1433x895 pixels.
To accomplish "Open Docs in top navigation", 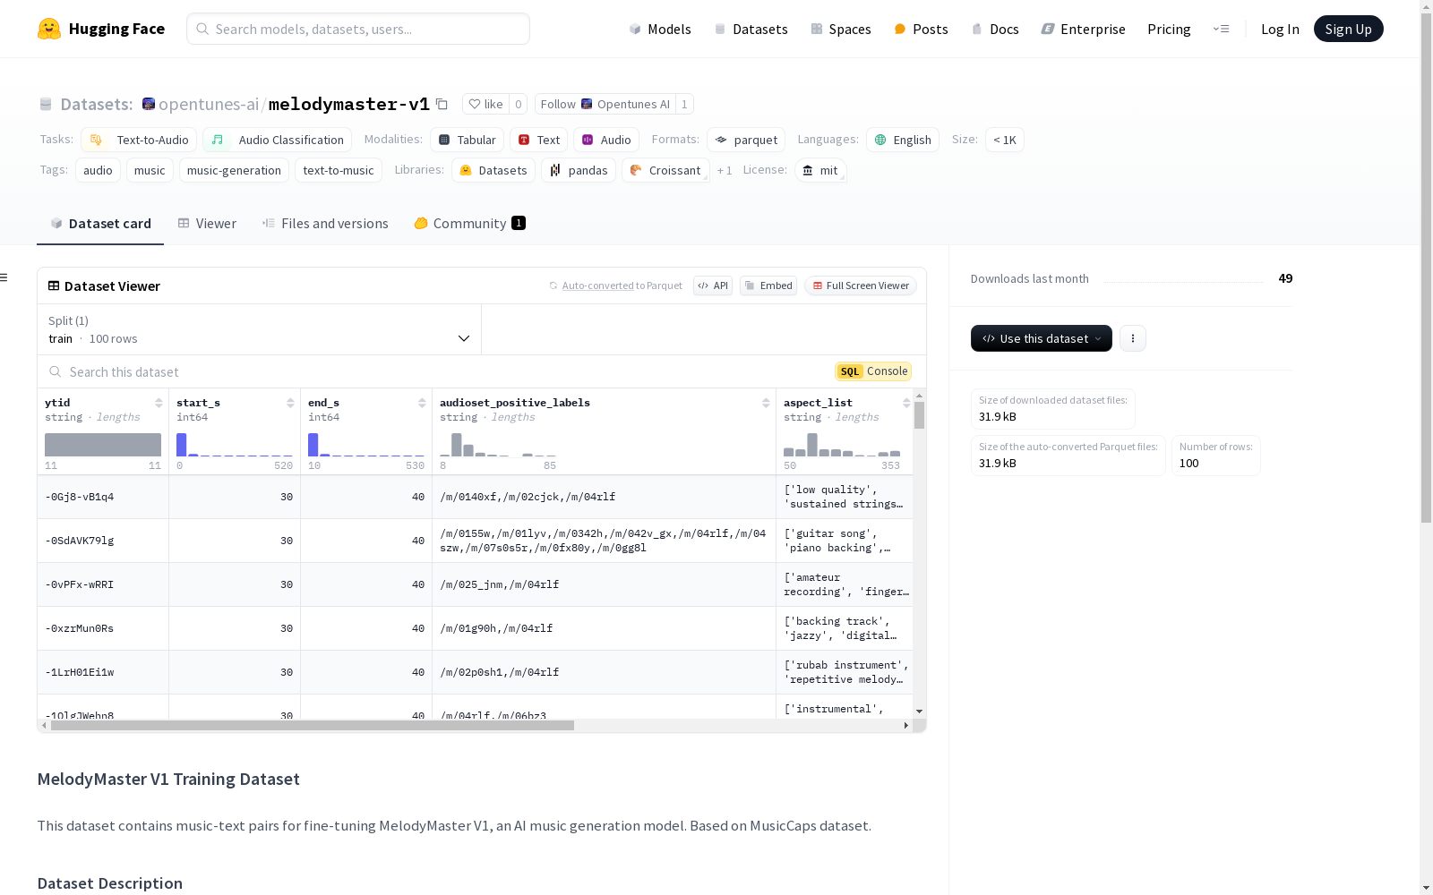I will [x=995, y=29].
